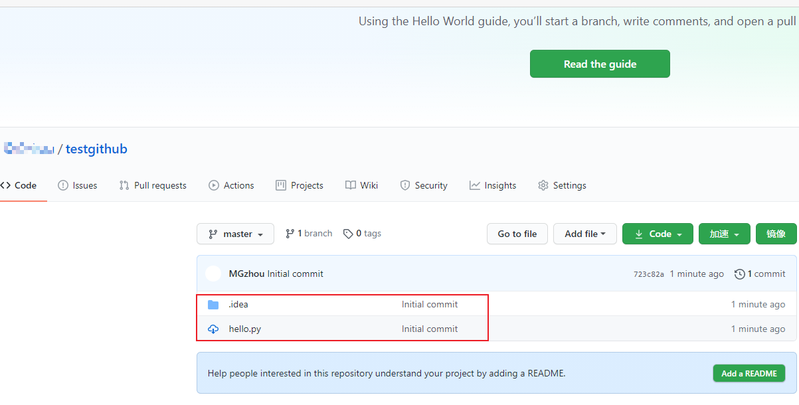Click the Settings gear icon
Image resolution: width=799 pixels, height=405 pixels.
(x=543, y=185)
